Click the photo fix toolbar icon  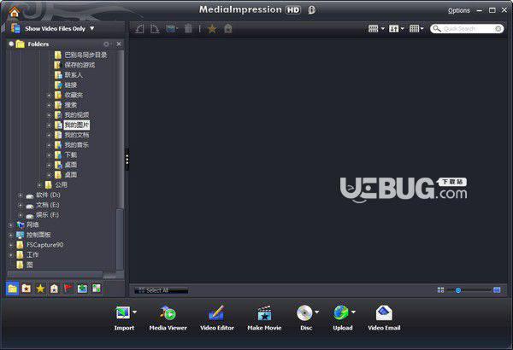point(172,29)
